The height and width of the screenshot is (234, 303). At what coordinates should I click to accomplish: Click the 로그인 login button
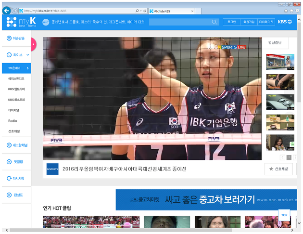click(231, 22)
